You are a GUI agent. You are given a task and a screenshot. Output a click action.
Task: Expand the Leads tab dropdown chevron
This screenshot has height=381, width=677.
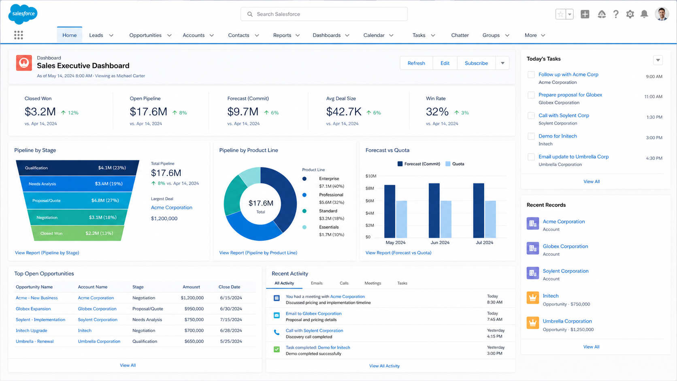coord(111,35)
